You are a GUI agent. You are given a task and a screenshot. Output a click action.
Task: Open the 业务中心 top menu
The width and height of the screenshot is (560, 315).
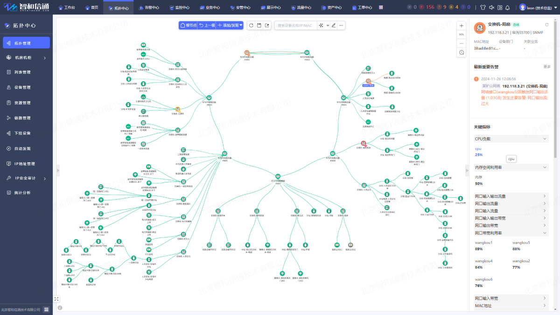coord(209,7)
